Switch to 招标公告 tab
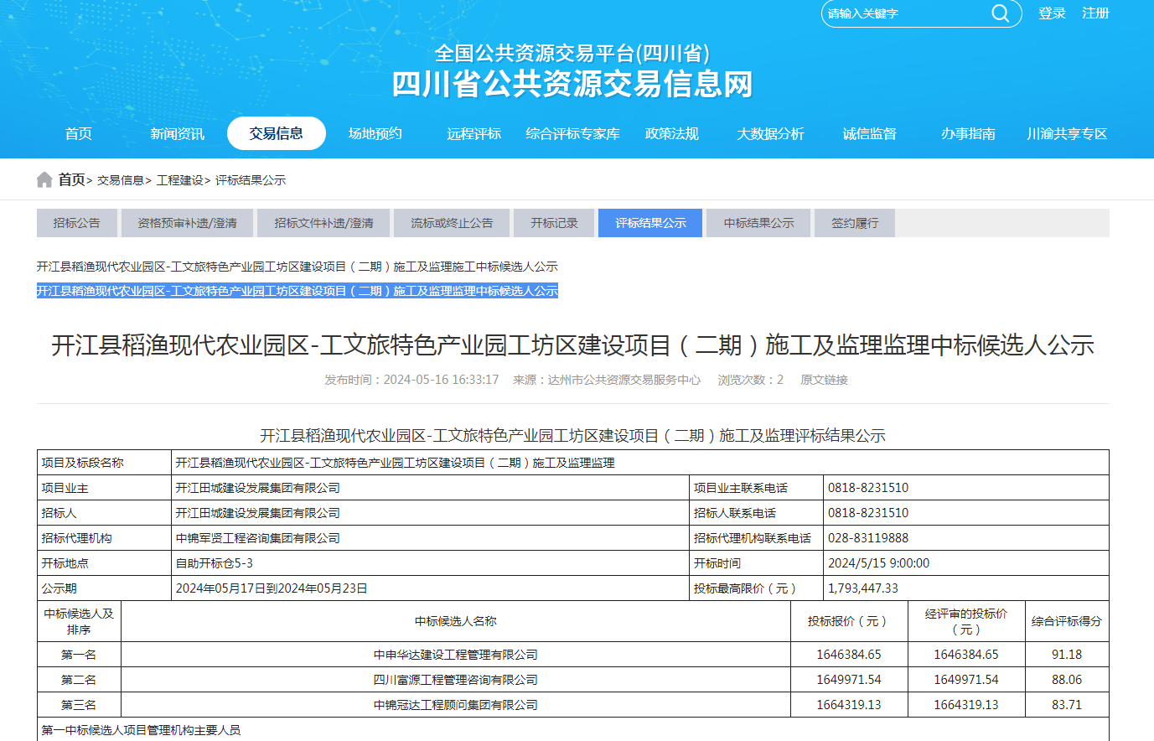Viewport: 1154px width, 741px height. pos(76,223)
